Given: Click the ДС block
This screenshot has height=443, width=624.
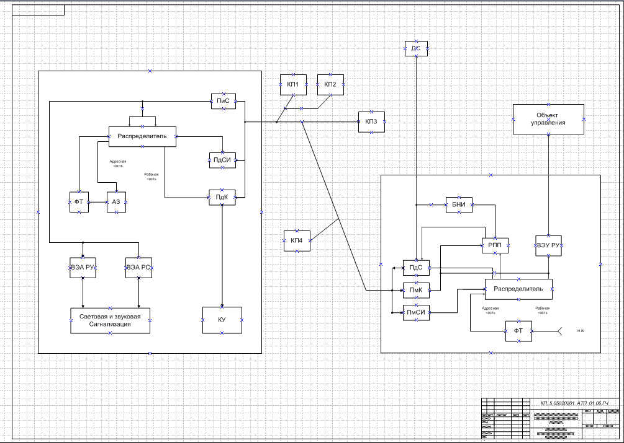Looking at the screenshot, I should [x=416, y=48].
